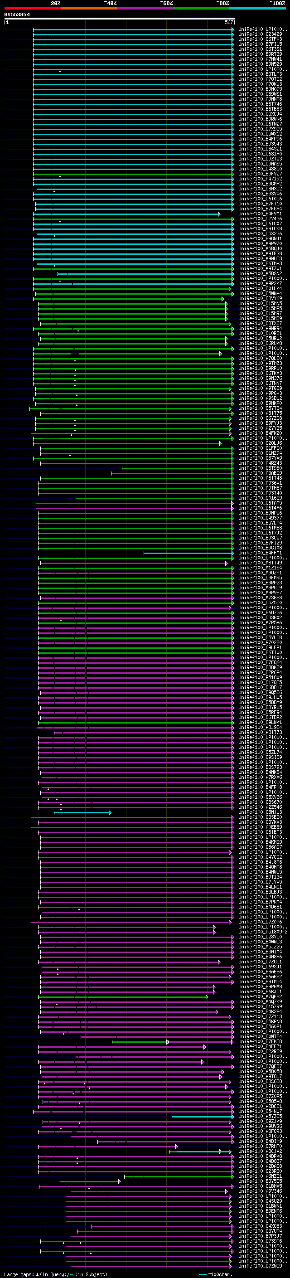
Task: Select the query name AV553854
Action: [x=17, y=15]
